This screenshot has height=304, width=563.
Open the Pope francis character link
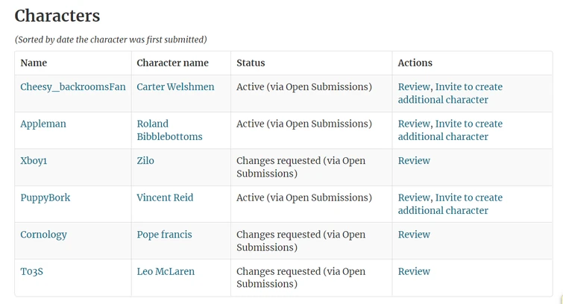164,235
